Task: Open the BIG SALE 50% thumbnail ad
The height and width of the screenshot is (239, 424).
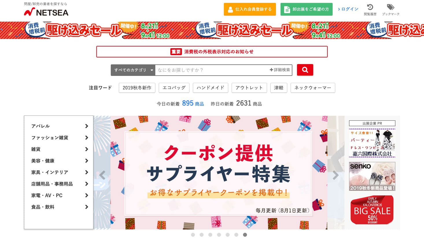Action: coord(372,210)
